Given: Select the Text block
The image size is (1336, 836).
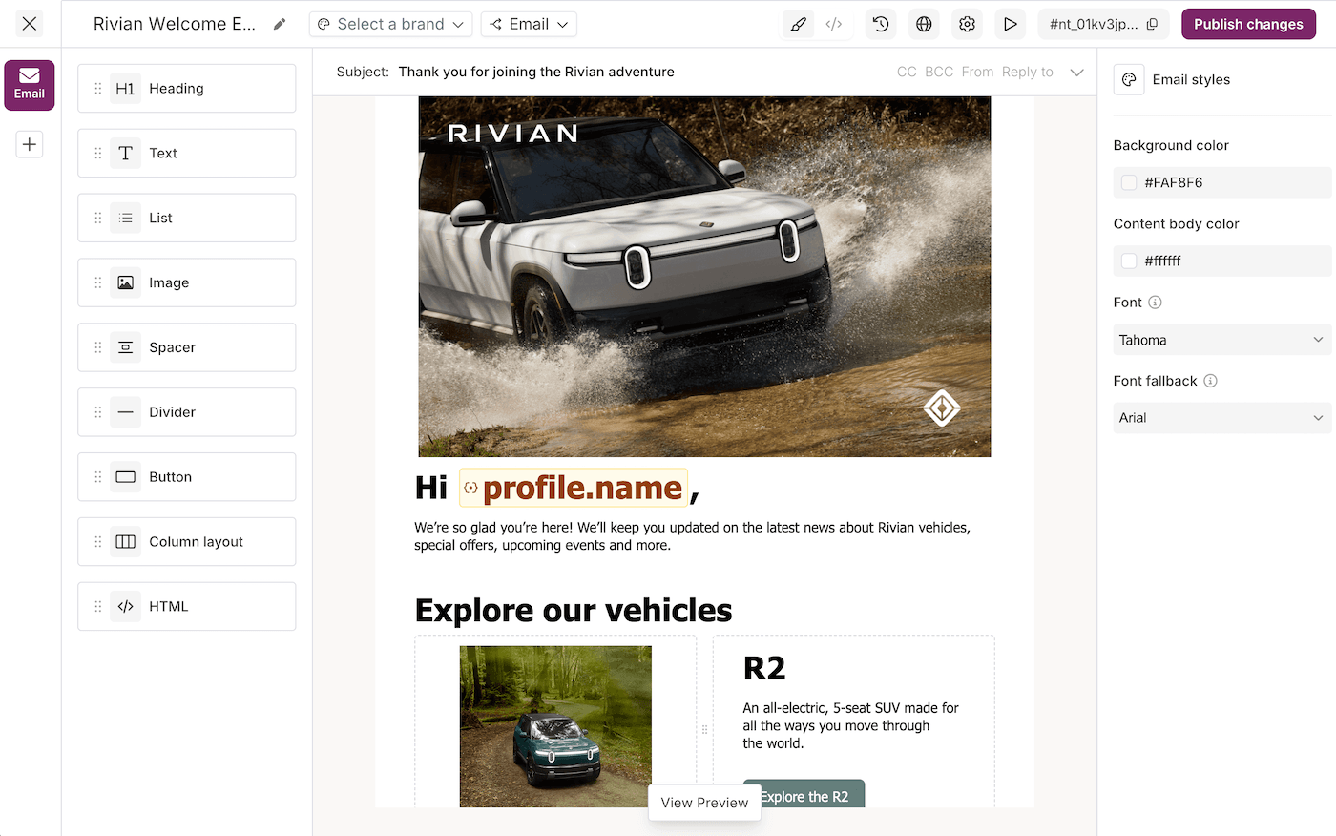Looking at the screenshot, I should 187,153.
